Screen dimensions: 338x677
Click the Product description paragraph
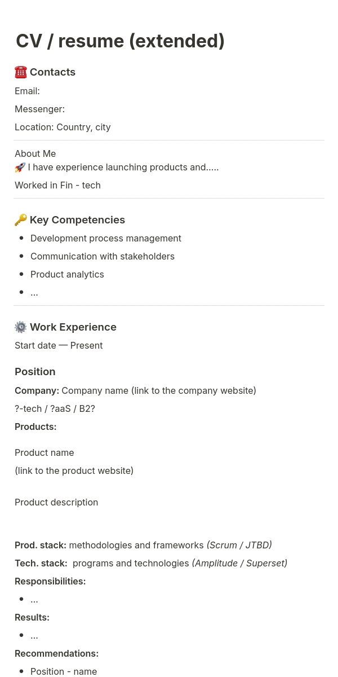[x=56, y=502]
